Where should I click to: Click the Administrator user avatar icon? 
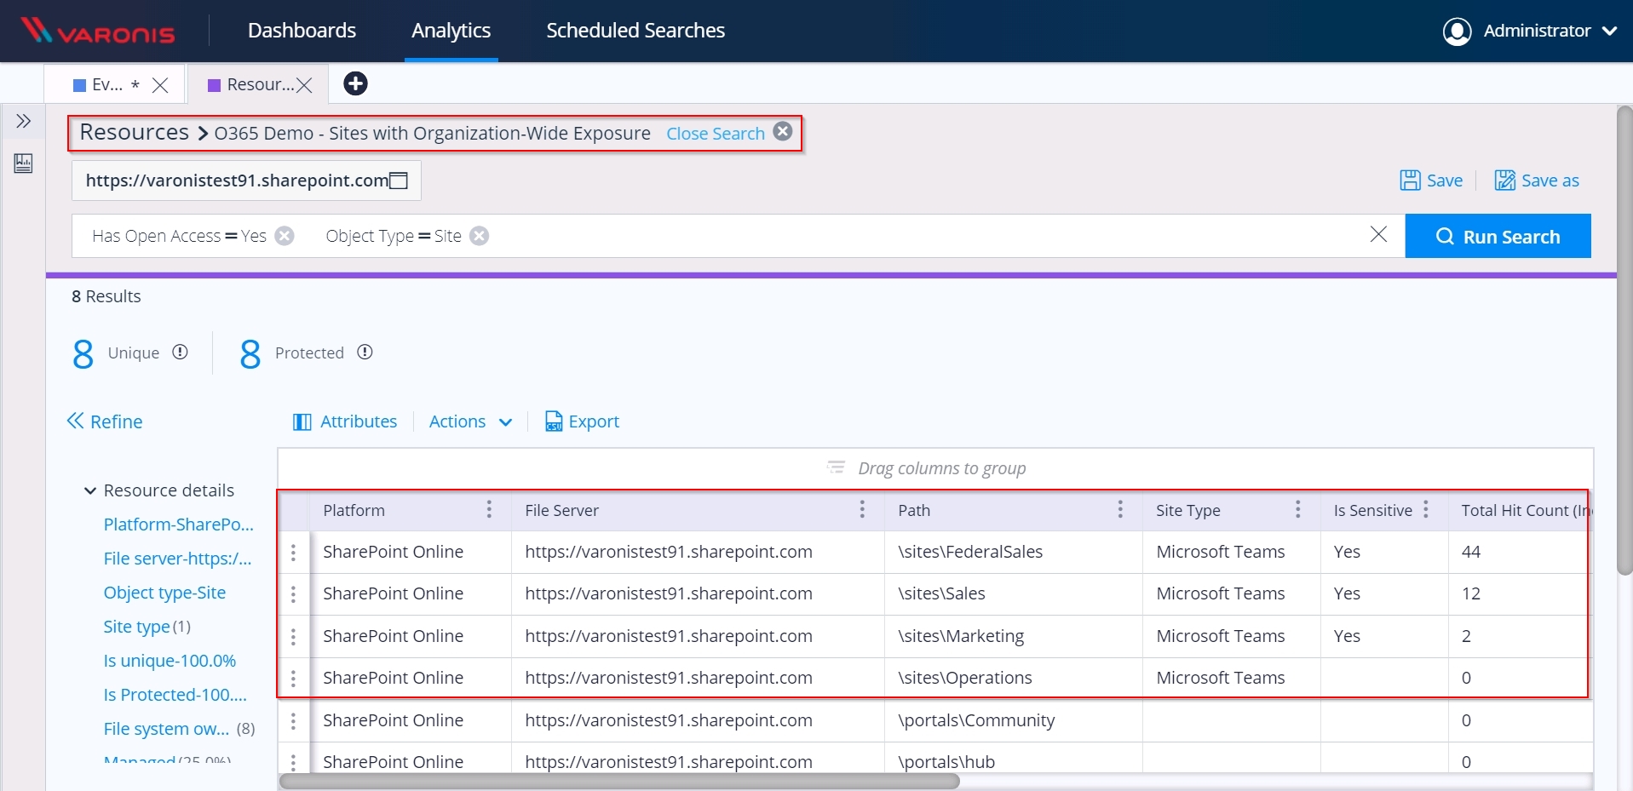(x=1457, y=32)
